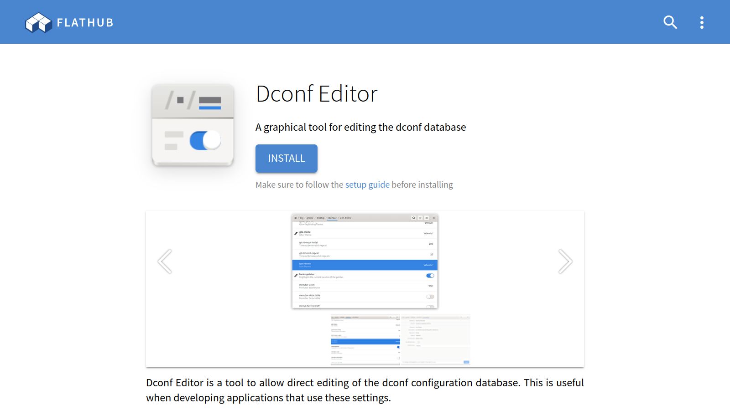The image size is (730, 410).
Task: Open the setup guide link
Action: pyautogui.click(x=367, y=184)
